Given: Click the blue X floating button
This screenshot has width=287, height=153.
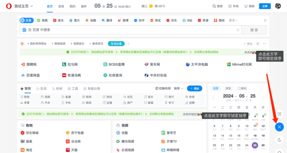Looking at the screenshot, I should pyautogui.click(x=279, y=127).
